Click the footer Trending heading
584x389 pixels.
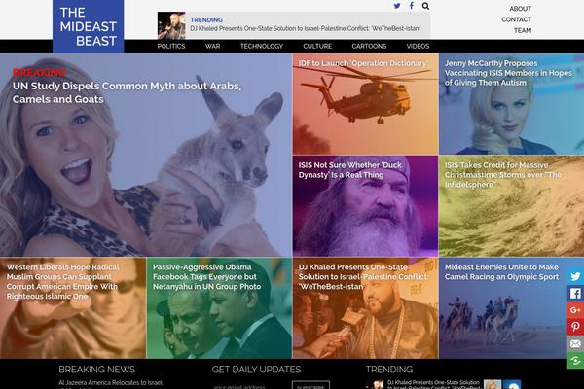[389, 370]
